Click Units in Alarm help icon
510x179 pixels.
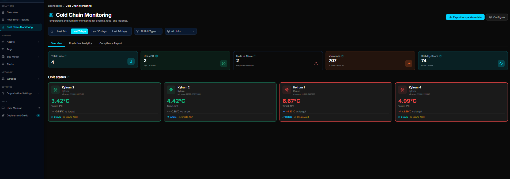click(x=255, y=56)
